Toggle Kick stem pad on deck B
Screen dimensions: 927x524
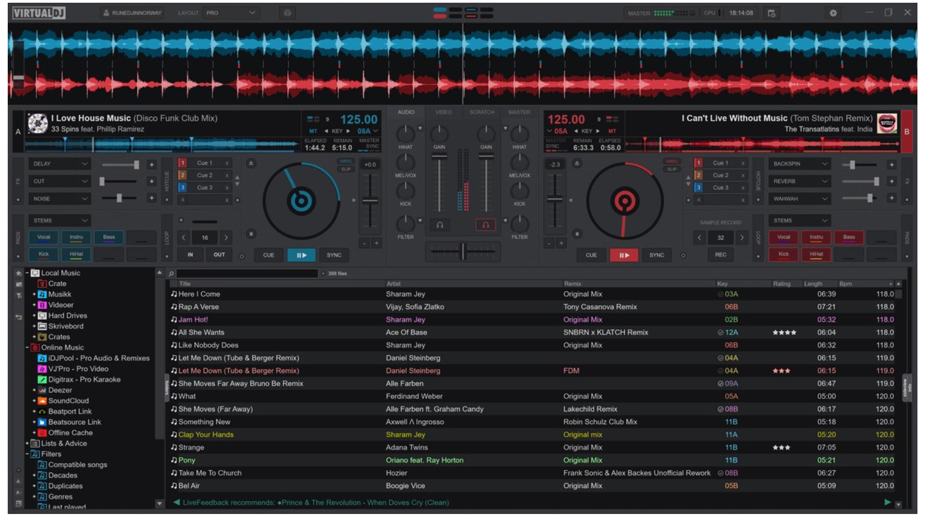(x=784, y=255)
